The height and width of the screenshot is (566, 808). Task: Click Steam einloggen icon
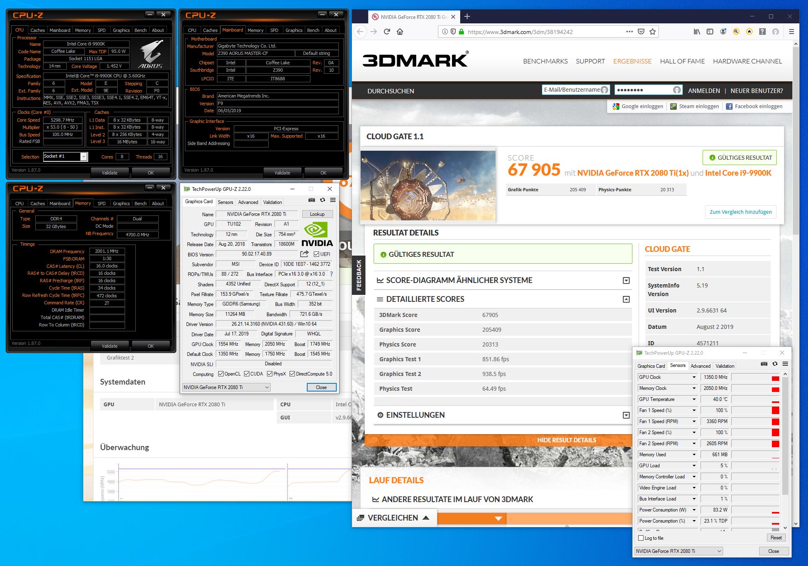(x=673, y=106)
